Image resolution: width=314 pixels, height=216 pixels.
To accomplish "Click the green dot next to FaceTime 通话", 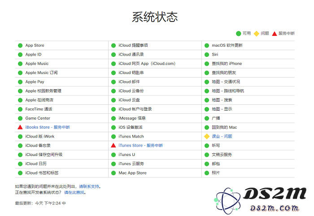I will click(20, 109).
